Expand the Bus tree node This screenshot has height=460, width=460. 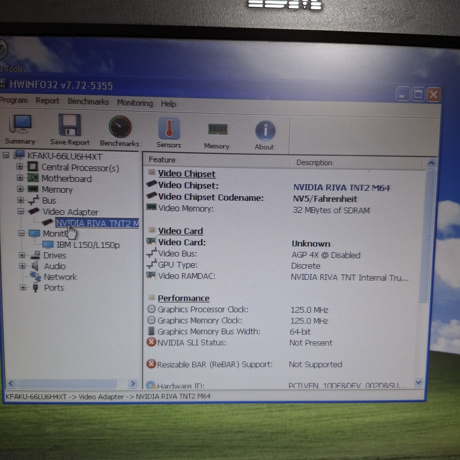point(20,200)
